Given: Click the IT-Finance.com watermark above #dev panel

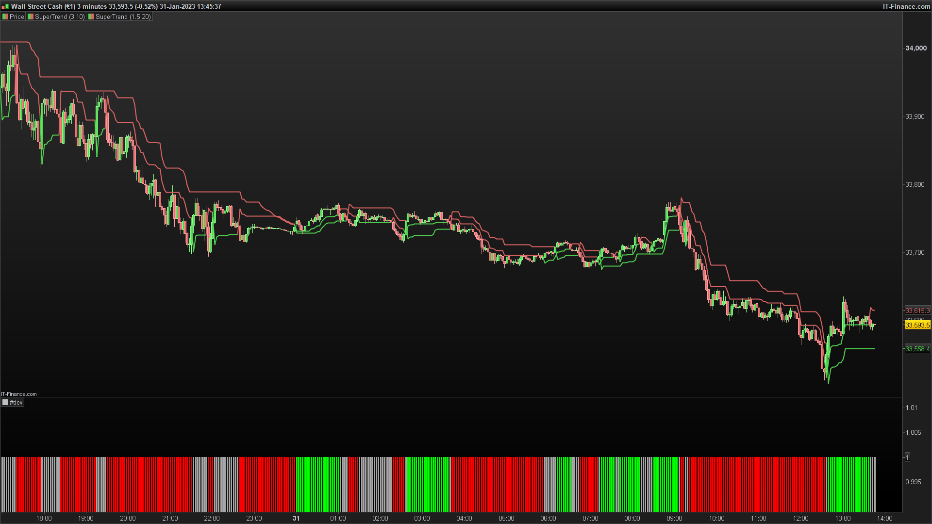Looking at the screenshot, I should [x=19, y=394].
